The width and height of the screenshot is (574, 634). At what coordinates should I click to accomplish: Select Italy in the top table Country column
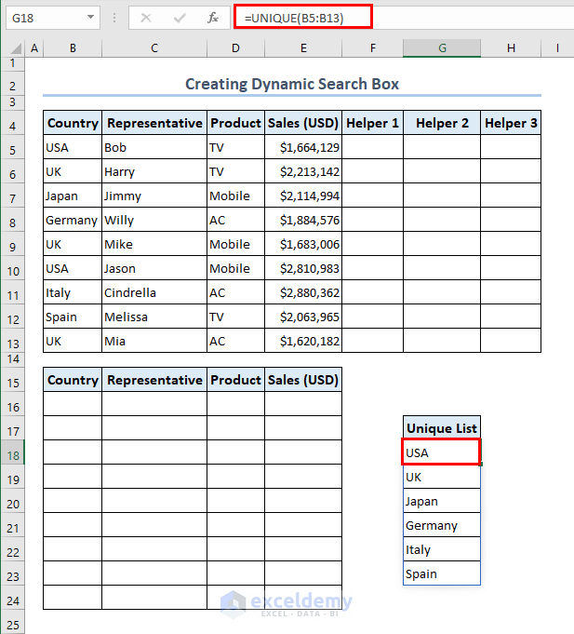[x=73, y=292]
